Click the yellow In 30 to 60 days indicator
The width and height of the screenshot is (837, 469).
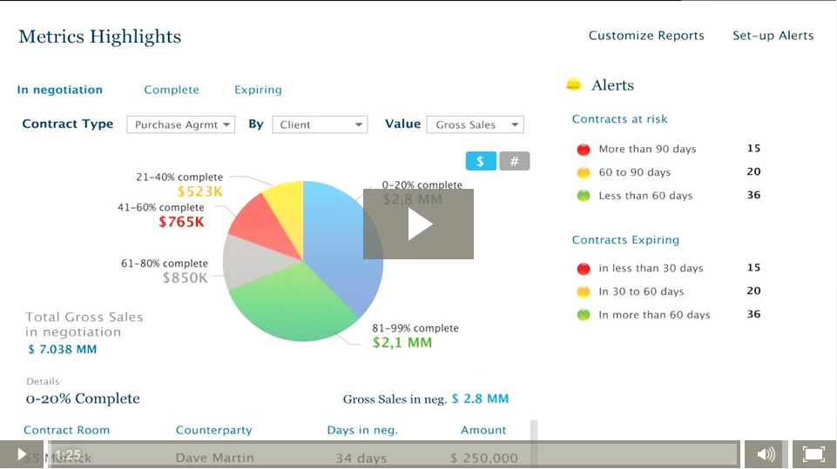point(584,291)
